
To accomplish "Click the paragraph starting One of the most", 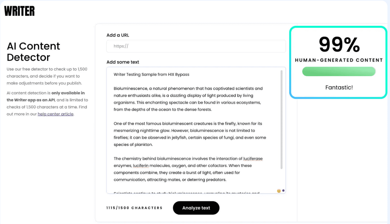I will point(190,134).
